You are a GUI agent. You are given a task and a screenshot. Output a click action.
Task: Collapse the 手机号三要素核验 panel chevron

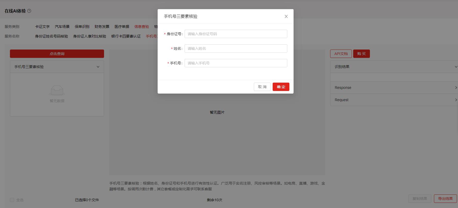(98, 67)
